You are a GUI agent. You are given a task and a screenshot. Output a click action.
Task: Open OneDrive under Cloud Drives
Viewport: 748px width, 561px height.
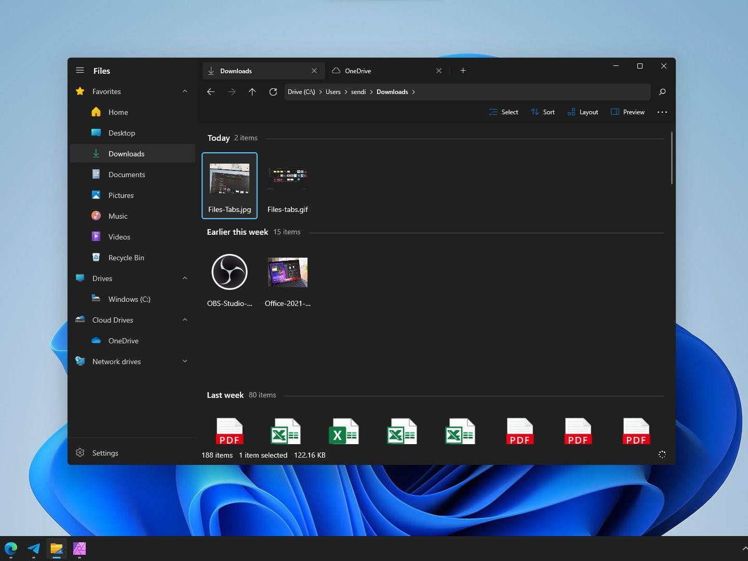[132, 341]
